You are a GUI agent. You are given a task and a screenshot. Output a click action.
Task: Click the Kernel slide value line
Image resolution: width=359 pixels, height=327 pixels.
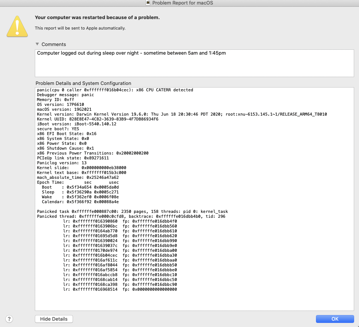(82, 168)
